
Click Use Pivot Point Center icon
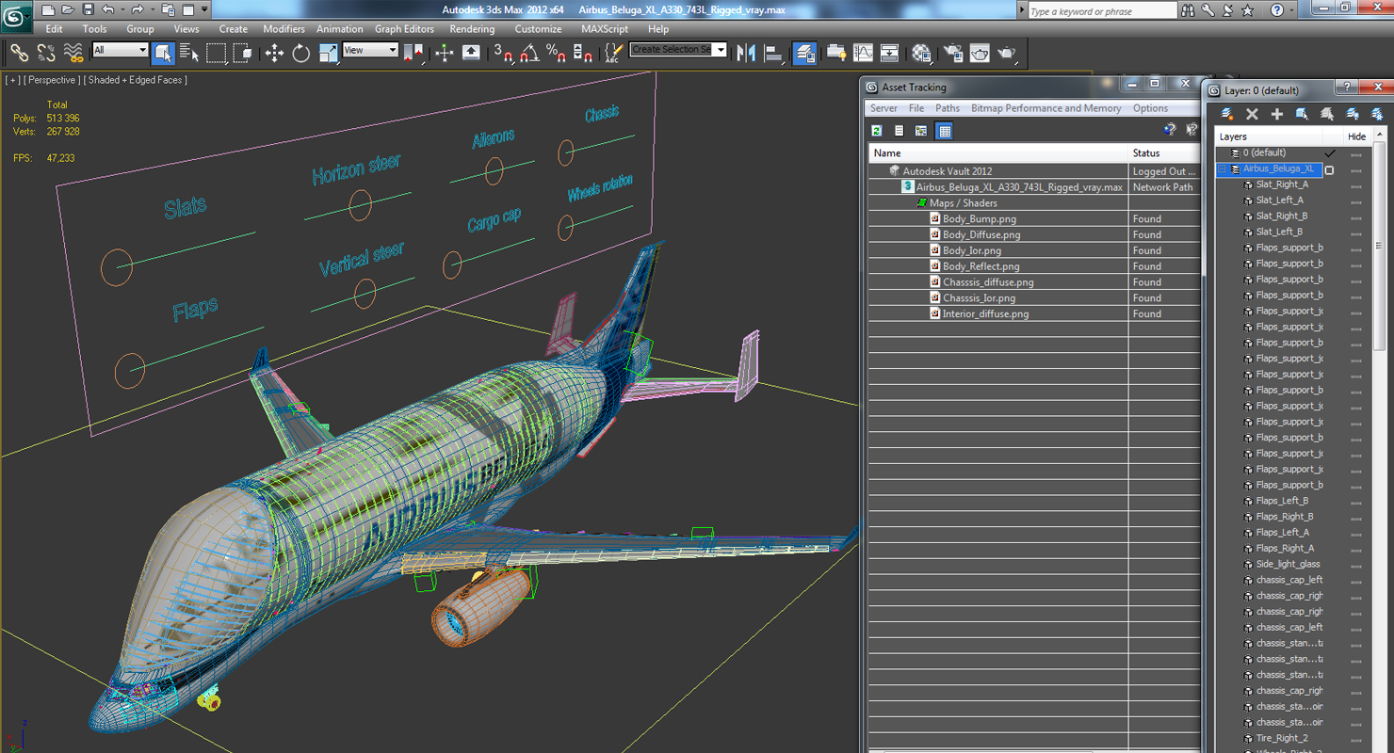coord(413,54)
